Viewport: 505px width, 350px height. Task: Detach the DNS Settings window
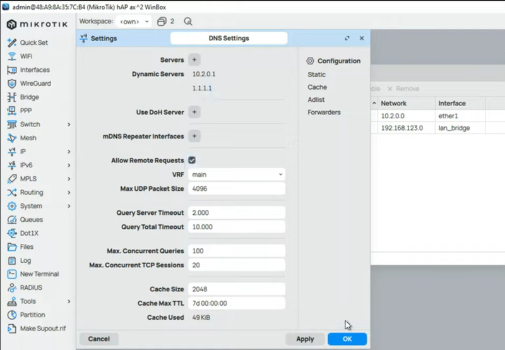347,38
